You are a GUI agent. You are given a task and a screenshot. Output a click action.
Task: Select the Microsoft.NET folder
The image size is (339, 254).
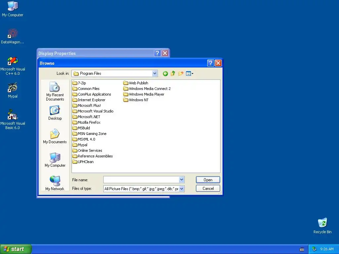(86, 117)
